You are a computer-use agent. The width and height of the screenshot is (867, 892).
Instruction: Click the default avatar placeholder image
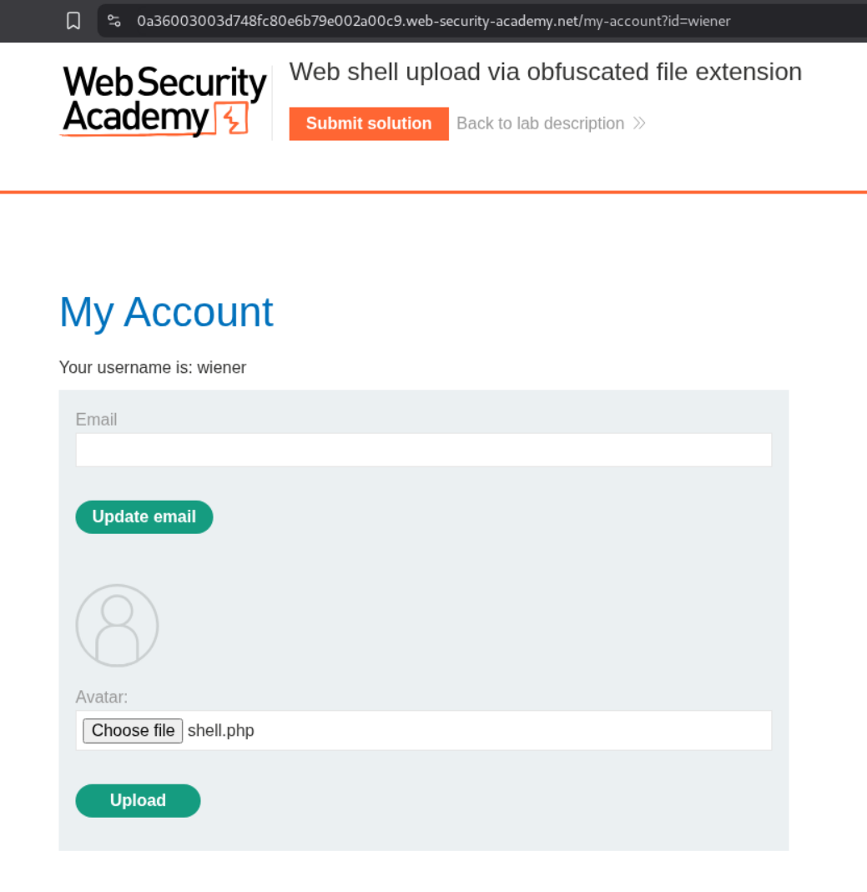[117, 625]
